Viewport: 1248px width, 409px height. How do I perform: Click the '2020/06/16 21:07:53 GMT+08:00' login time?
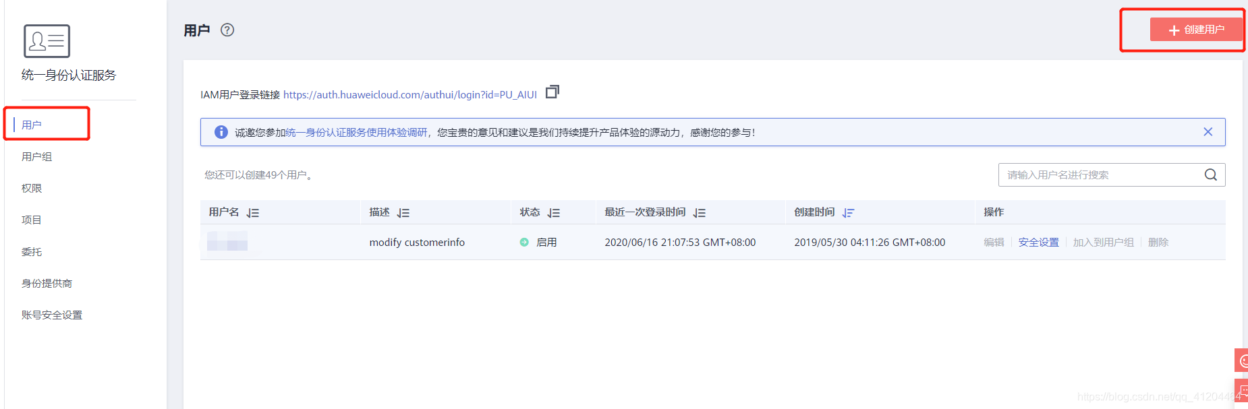coord(680,242)
